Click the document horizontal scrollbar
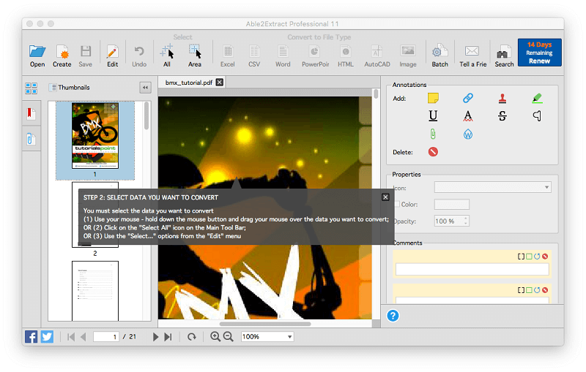Screen dimensions: 586x372 [x=265, y=324]
